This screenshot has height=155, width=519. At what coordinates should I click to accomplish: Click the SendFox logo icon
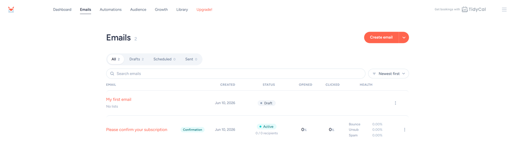11,10
